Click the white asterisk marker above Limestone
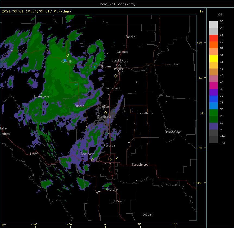This screenshot has height=228, width=234. coord(42,94)
